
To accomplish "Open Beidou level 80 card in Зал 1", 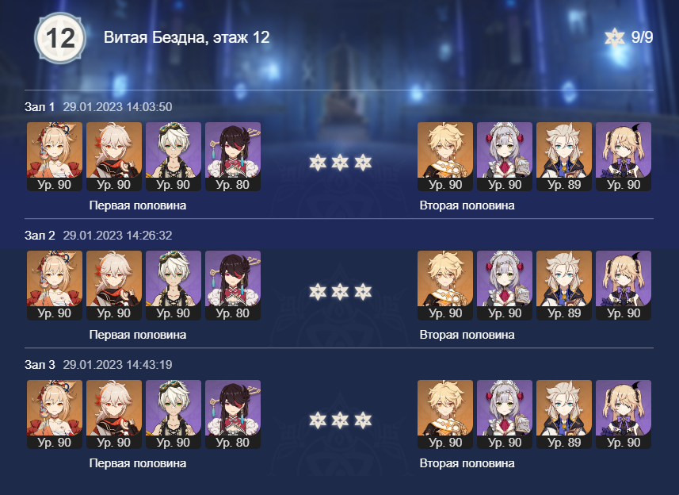I will point(233,156).
